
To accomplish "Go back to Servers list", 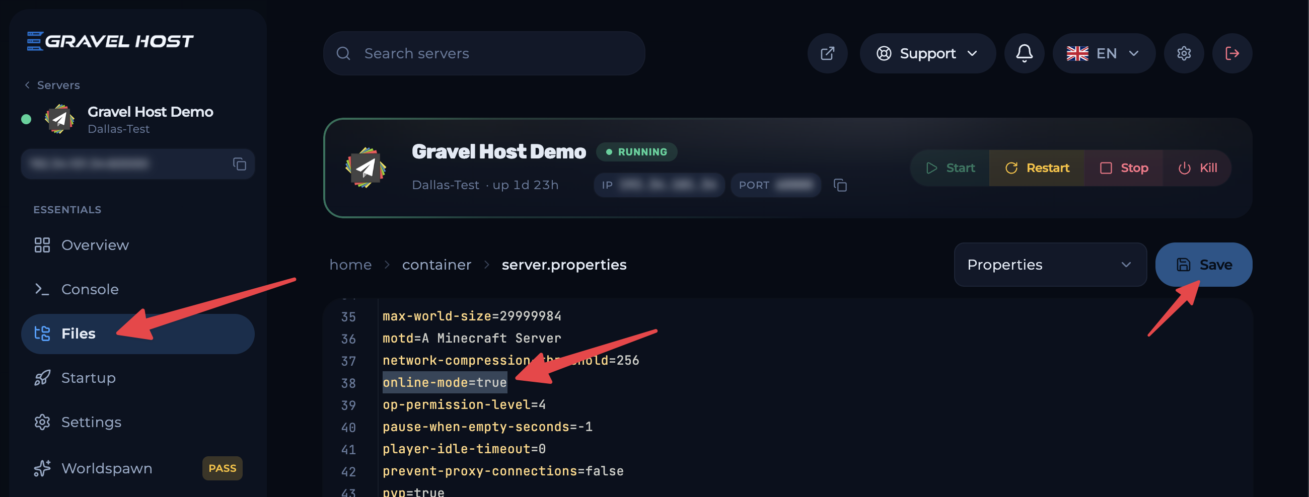I will 52,86.
